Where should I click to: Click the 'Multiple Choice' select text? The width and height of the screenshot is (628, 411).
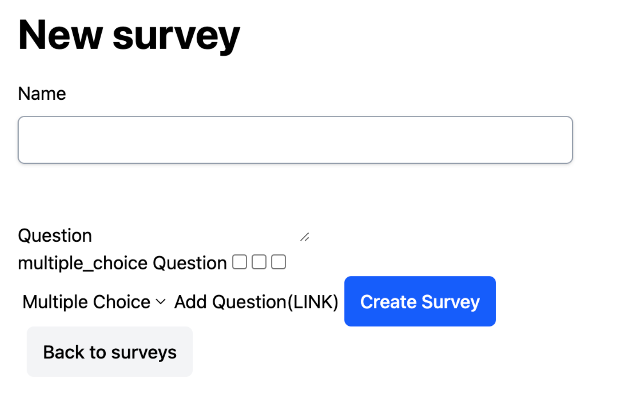coord(86,302)
